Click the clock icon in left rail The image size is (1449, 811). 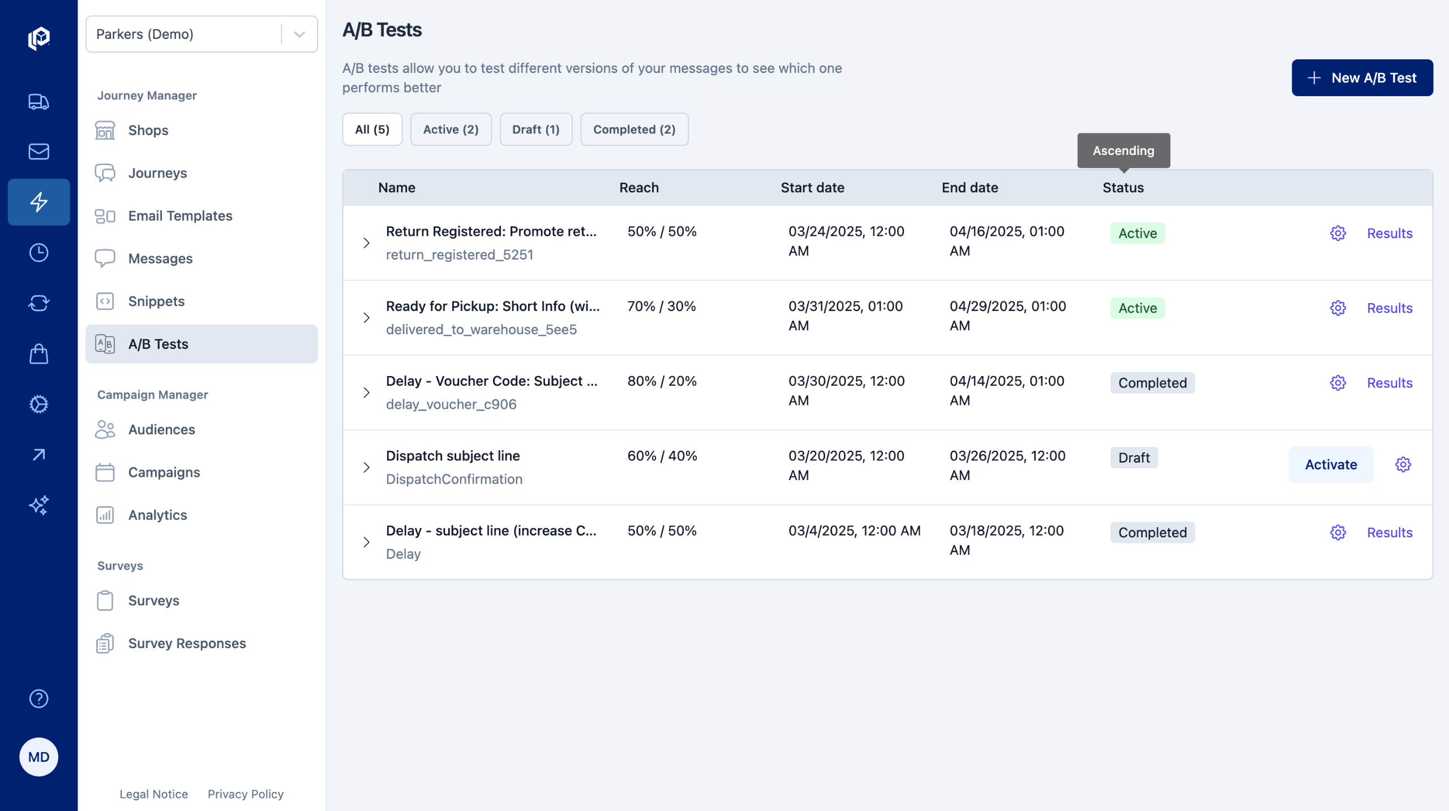tap(38, 253)
